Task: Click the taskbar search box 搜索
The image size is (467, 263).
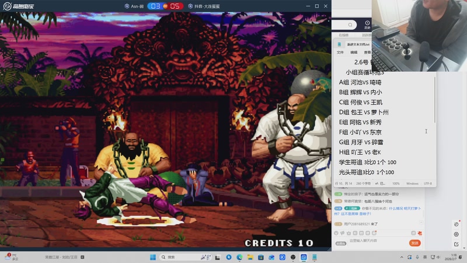Action: pos(186,257)
